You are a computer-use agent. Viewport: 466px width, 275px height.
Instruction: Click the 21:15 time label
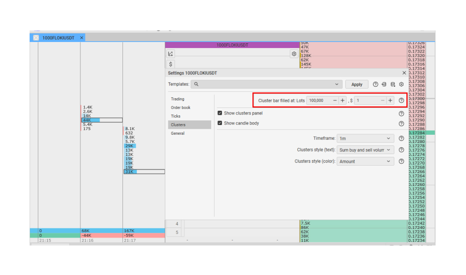coord(45,240)
